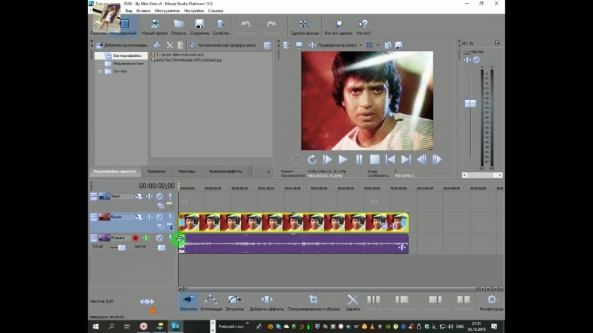Open the Insert menu
The height and width of the screenshot is (333, 593).
pyautogui.click(x=144, y=11)
